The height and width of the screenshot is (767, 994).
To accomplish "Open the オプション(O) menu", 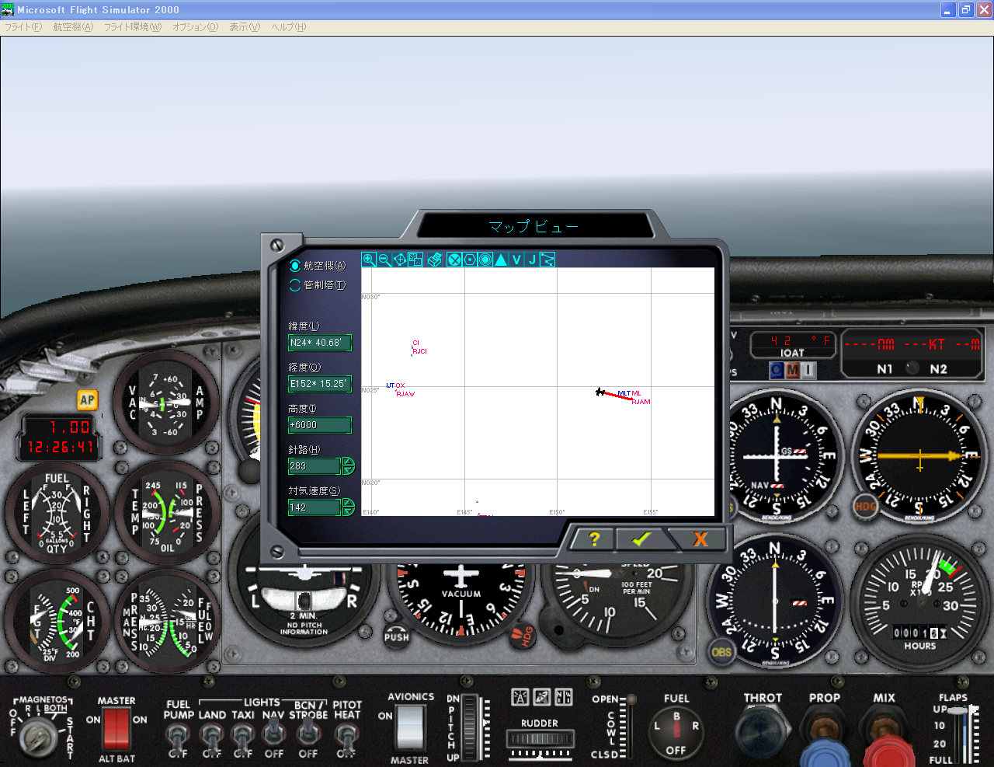I will coord(196,27).
